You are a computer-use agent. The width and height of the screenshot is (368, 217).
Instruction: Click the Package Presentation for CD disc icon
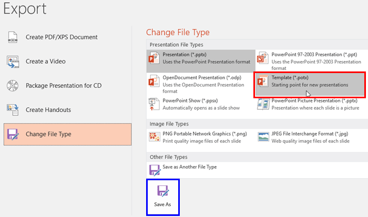click(13, 86)
